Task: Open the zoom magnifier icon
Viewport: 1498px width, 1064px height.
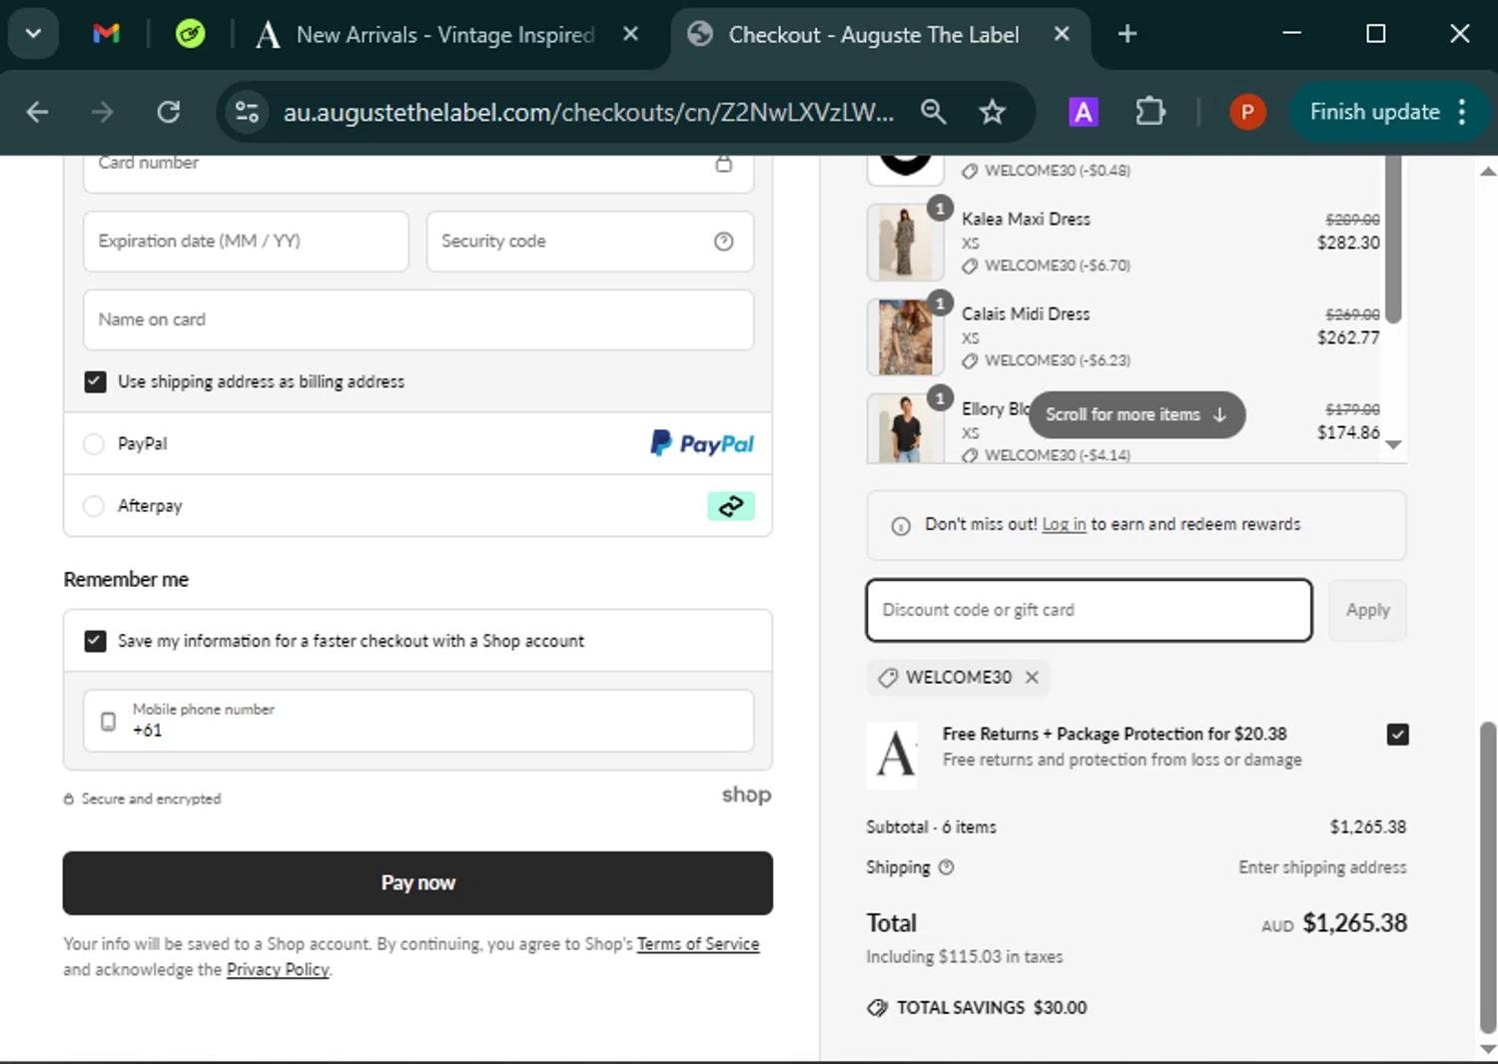Action: point(933,112)
